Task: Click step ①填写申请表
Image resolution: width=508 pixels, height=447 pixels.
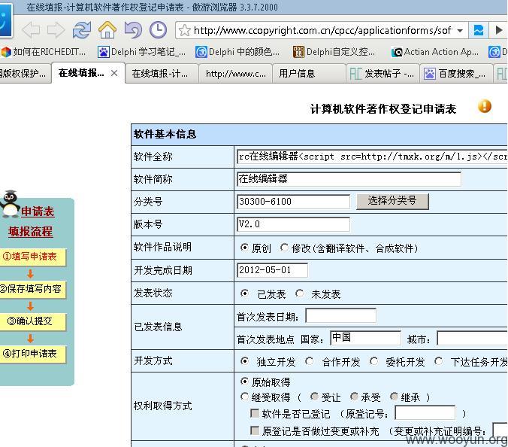Action: (x=32, y=257)
